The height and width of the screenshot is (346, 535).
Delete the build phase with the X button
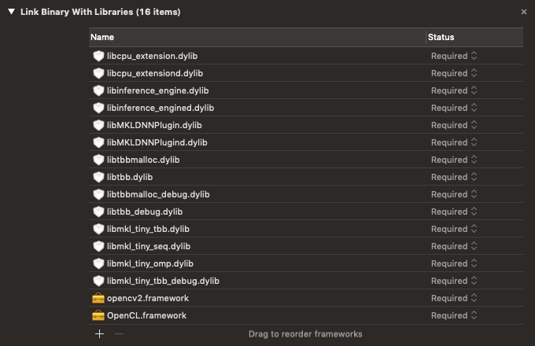click(x=524, y=12)
